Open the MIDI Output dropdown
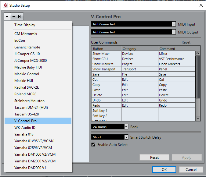 [133, 32]
